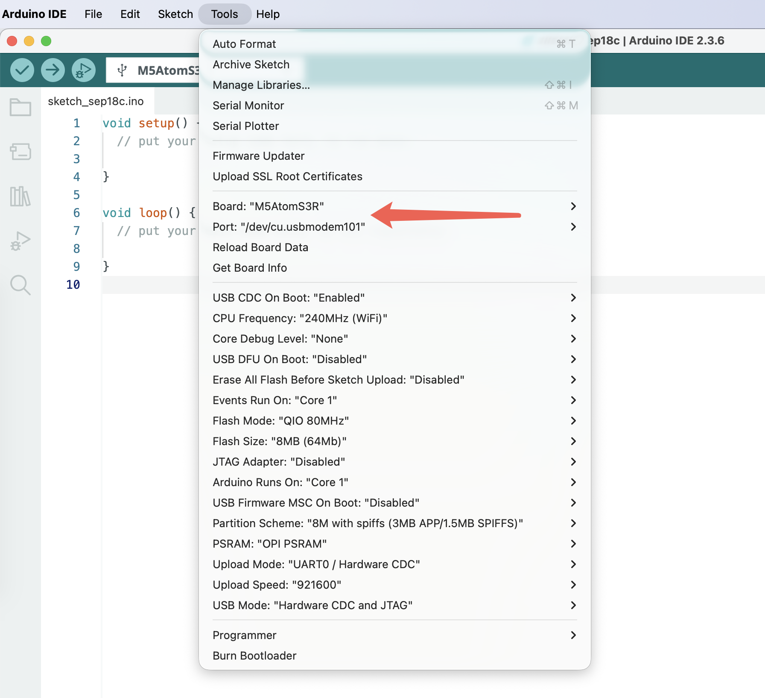765x698 pixels.
Task: Expand Board: "M5AtomS3R" submenu
Action: click(395, 206)
